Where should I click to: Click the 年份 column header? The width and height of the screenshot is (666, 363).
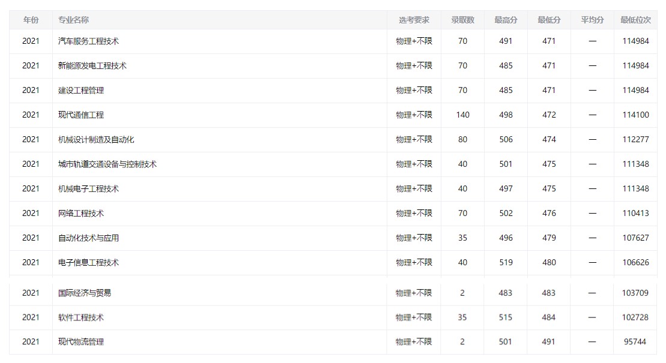31,20
